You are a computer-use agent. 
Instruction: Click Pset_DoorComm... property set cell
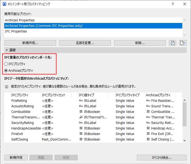(x=56, y=139)
